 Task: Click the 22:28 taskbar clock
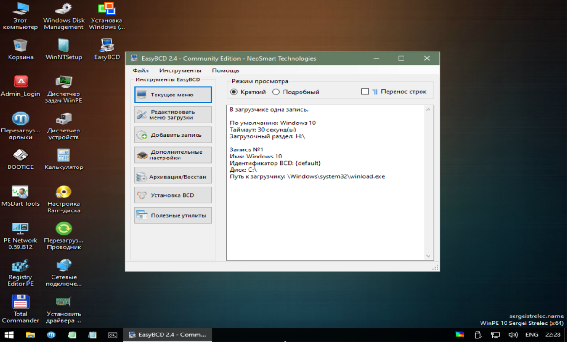553,335
